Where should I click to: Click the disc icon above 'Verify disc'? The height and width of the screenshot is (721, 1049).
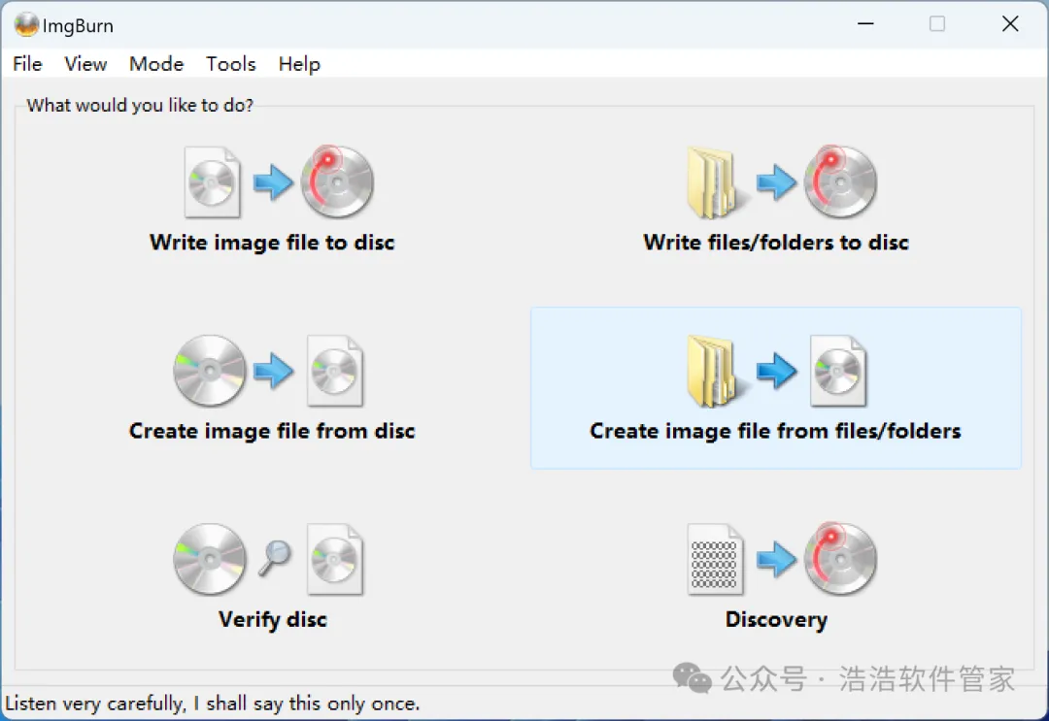(x=210, y=559)
